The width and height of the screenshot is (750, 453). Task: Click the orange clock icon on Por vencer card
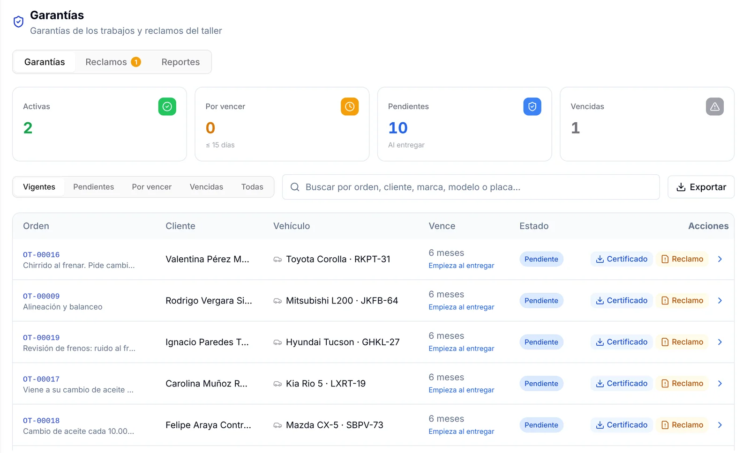[x=350, y=106]
